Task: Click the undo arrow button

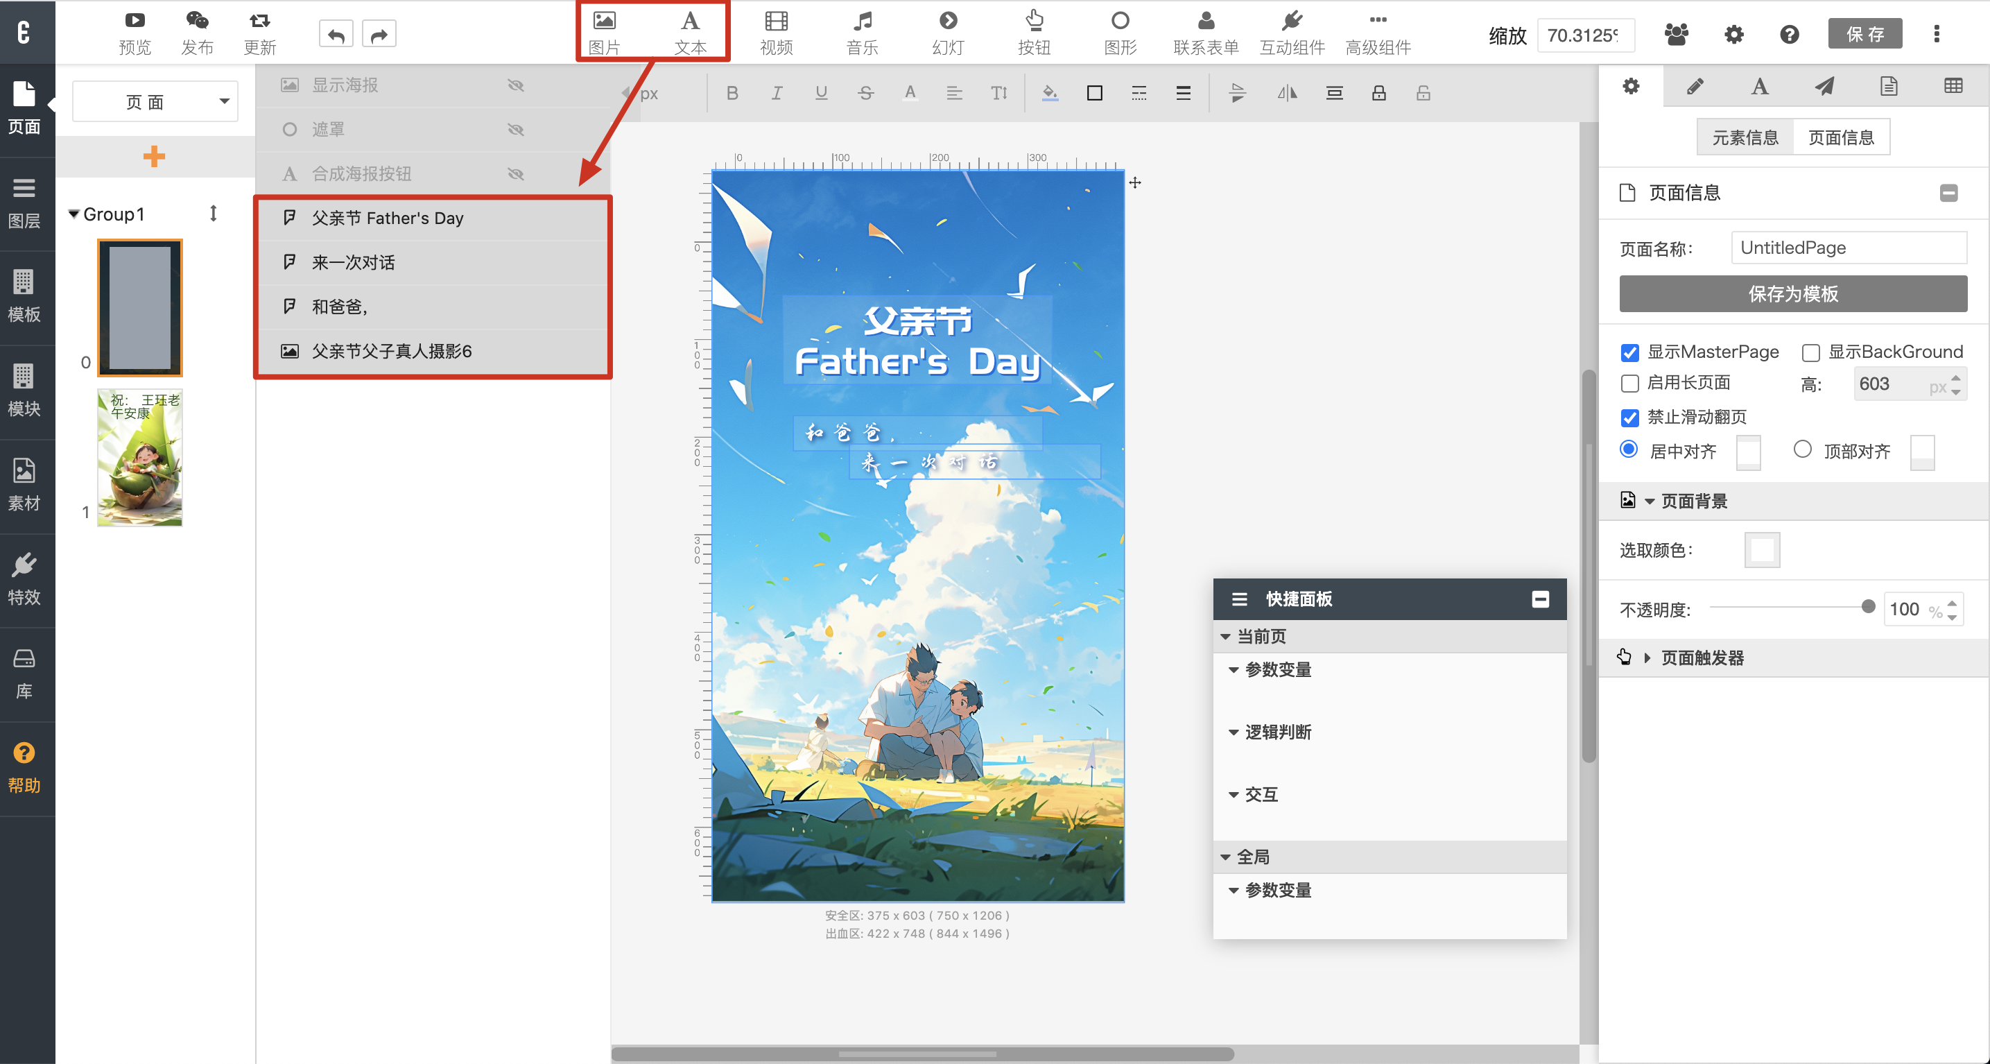Action: coord(336,35)
